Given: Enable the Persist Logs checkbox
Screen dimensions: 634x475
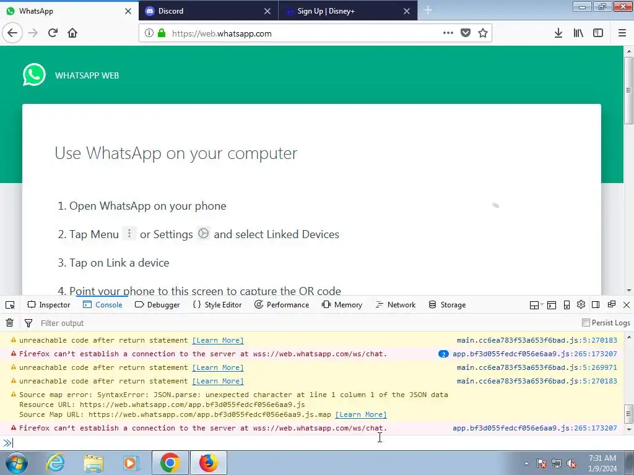Looking at the screenshot, I should pos(586,323).
